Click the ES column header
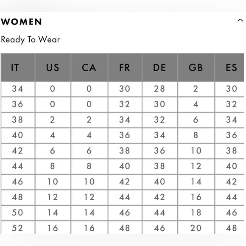Viewport: 246px width, 246px height. coord(229,67)
